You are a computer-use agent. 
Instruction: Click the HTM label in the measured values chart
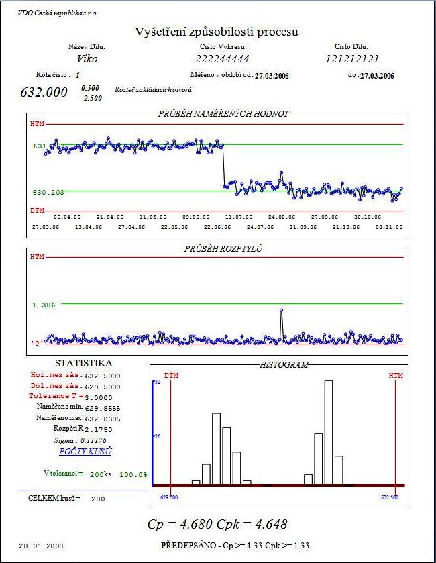pyautogui.click(x=38, y=124)
